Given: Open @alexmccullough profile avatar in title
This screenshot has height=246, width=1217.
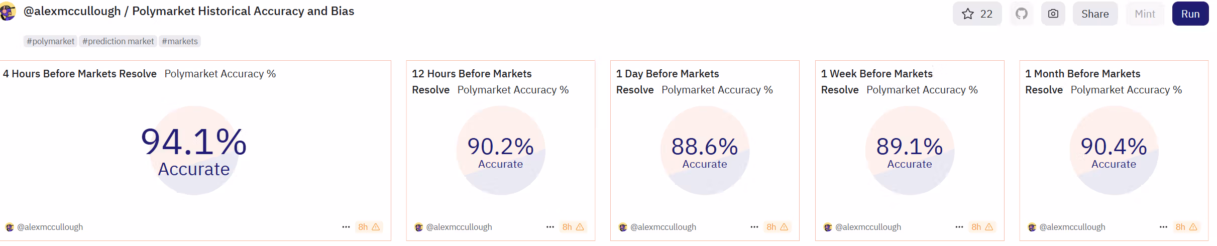Looking at the screenshot, I should click(8, 12).
